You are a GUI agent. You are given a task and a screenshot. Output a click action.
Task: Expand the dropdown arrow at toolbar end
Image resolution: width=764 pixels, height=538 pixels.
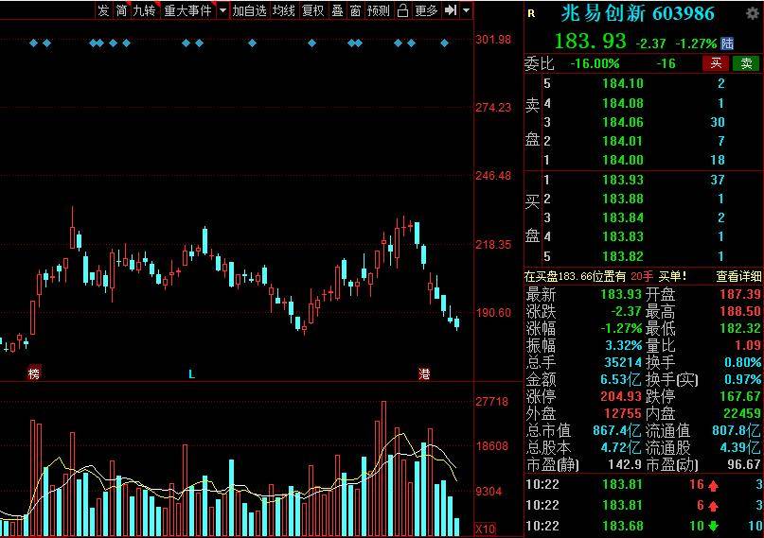click(467, 10)
